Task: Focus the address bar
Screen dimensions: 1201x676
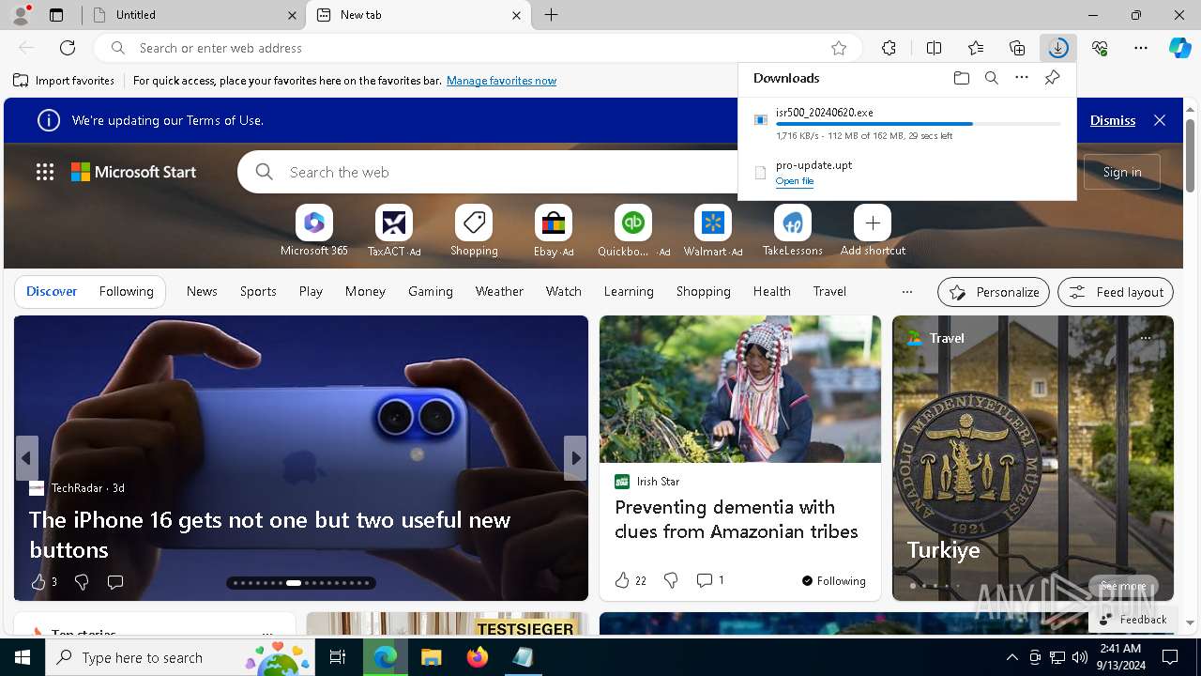Action: [x=477, y=48]
